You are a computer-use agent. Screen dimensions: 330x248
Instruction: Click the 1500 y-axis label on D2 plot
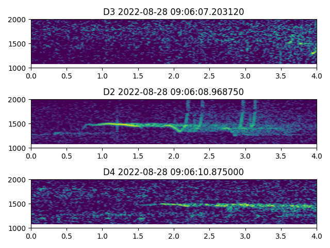point(19,124)
